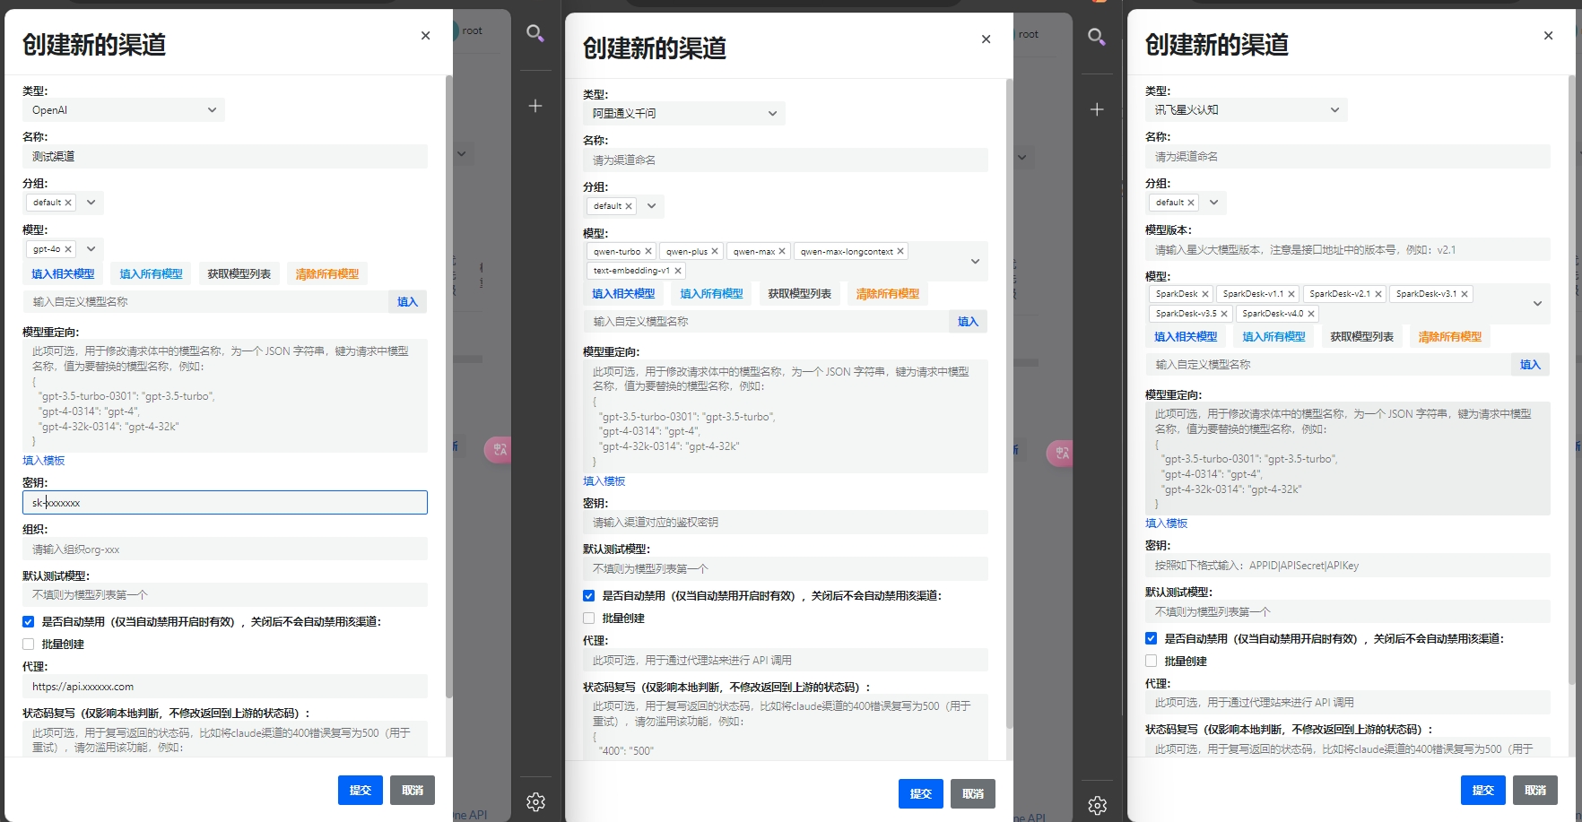Click the search icon beside the OpenAI dialog
Screen dimensions: 1582x822
(535, 34)
